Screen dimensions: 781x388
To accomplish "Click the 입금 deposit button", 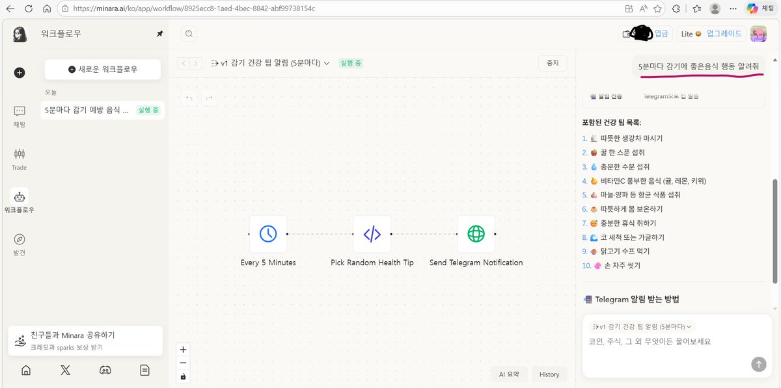I will click(x=661, y=34).
